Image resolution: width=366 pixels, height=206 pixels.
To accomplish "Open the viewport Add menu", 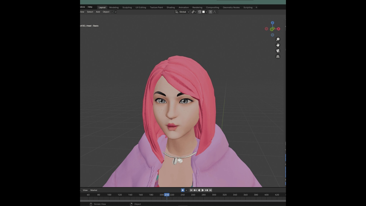I will [98, 12].
